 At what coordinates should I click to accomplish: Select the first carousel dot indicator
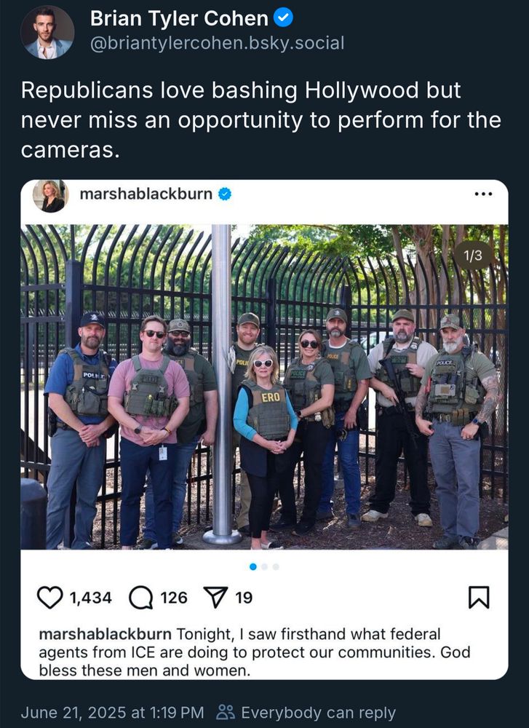tap(253, 566)
